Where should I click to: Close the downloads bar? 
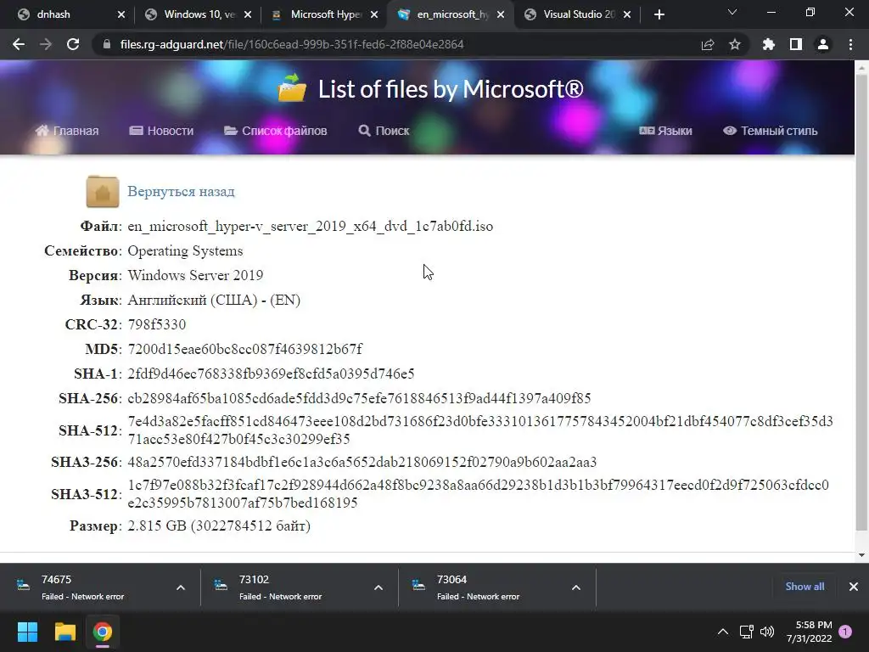pyautogui.click(x=854, y=587)
